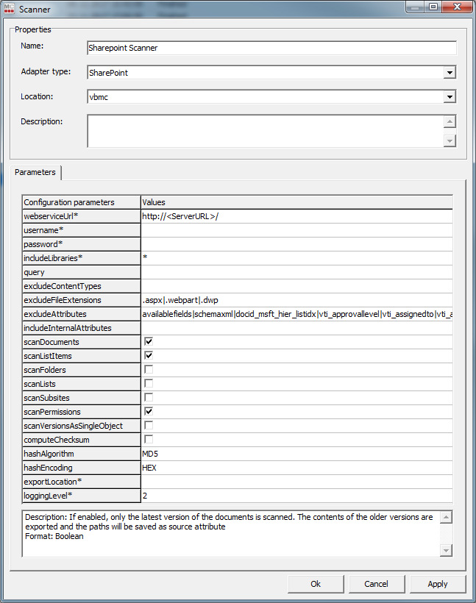
Task: Open the Adapter type dropdown
Action: [449, 73]
